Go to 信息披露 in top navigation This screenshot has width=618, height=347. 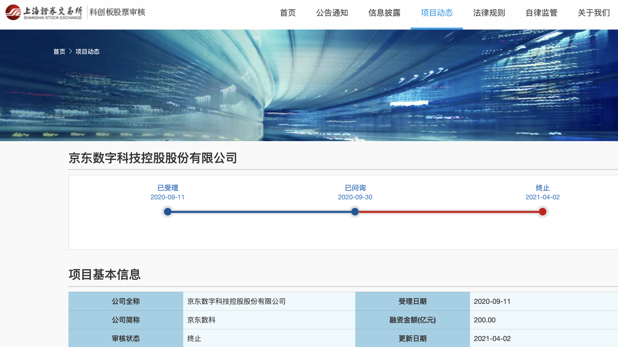pyautogui.click(x=384, y=13)
